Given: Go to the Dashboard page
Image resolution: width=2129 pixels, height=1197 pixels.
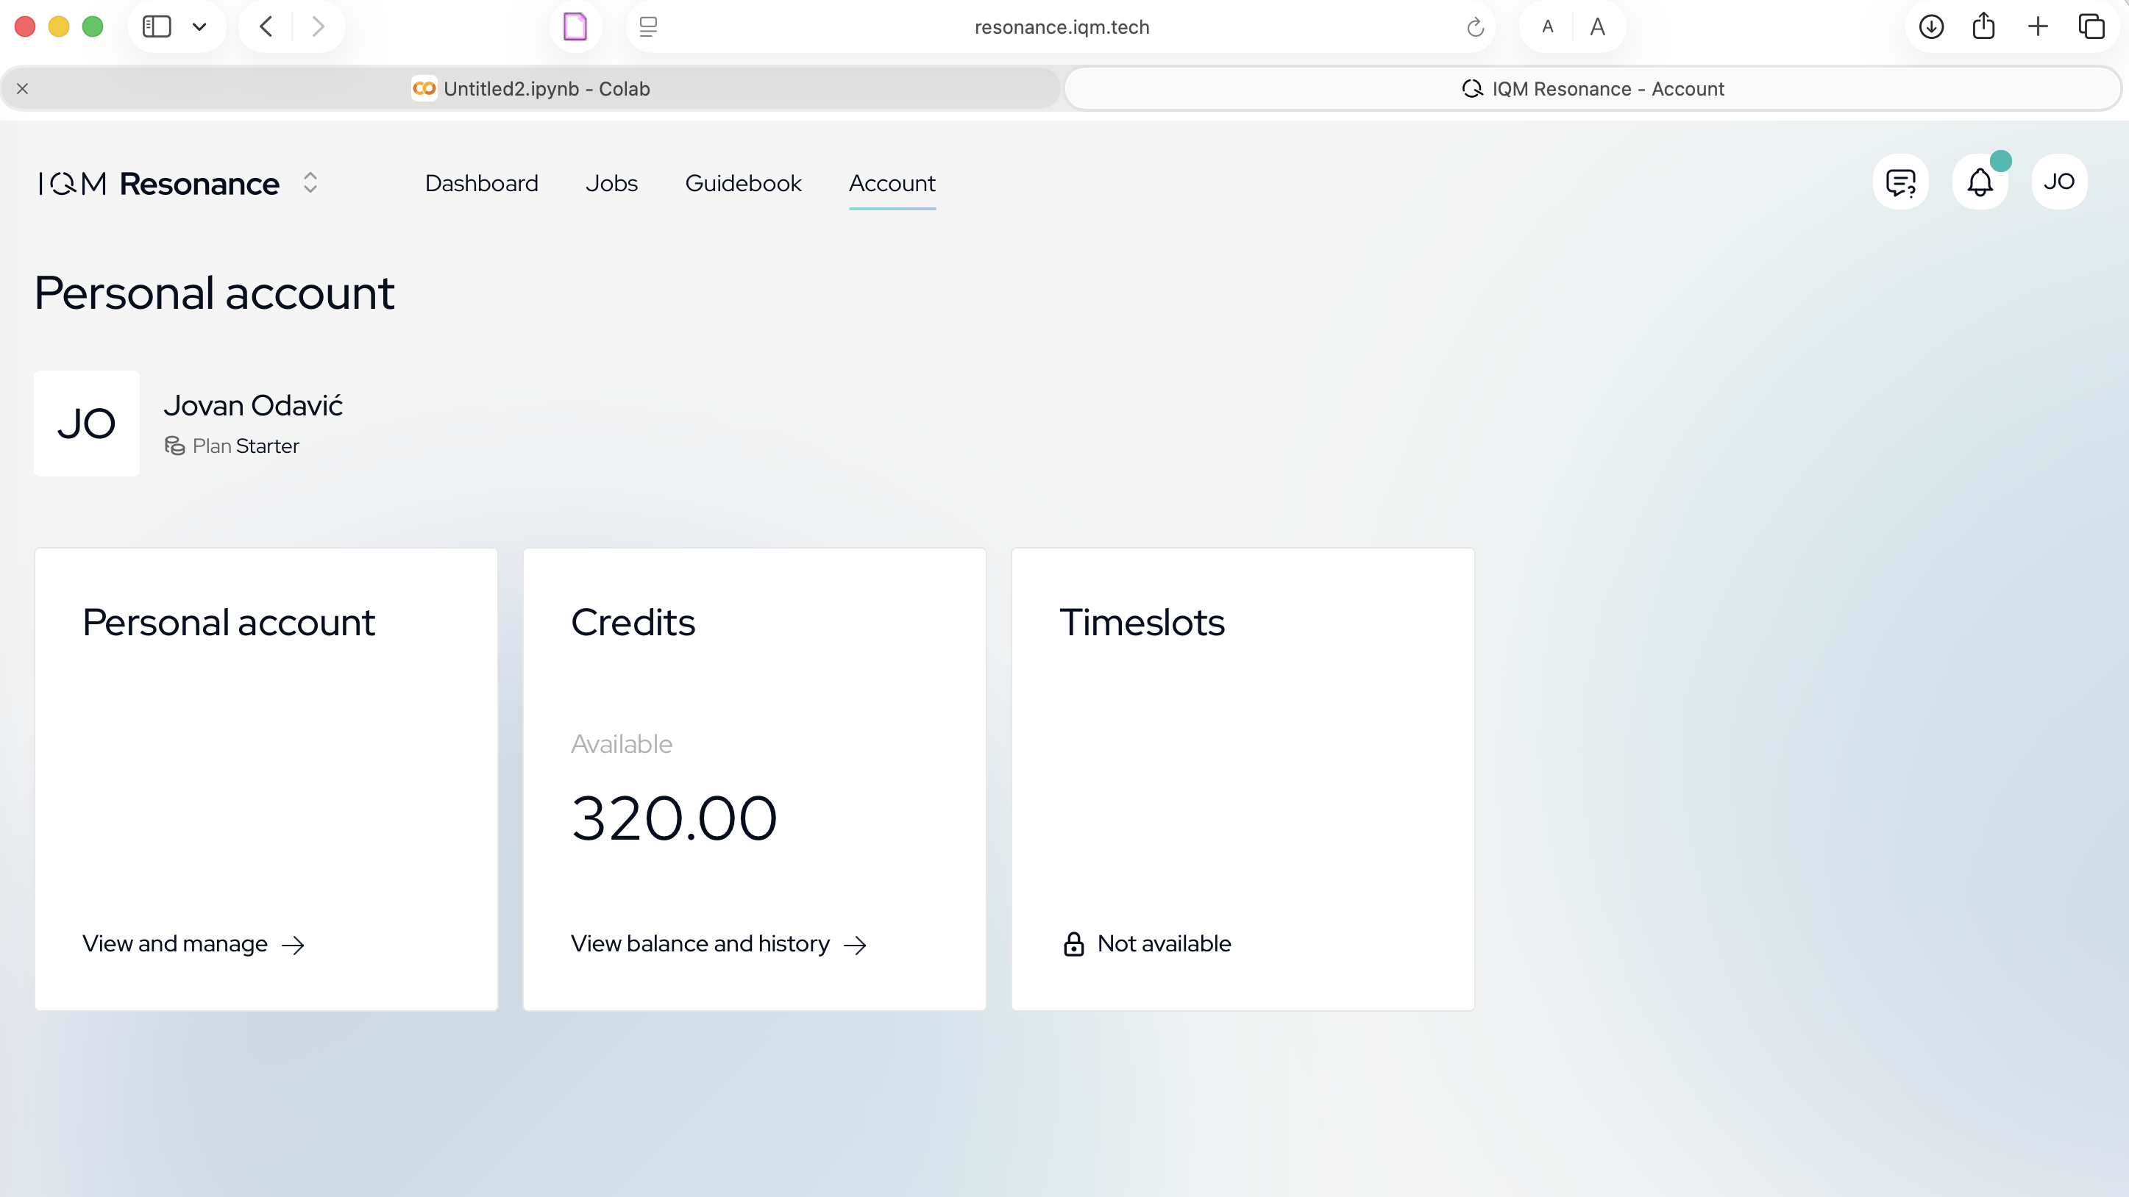Looking at the screenshot, I should point(481,183).
